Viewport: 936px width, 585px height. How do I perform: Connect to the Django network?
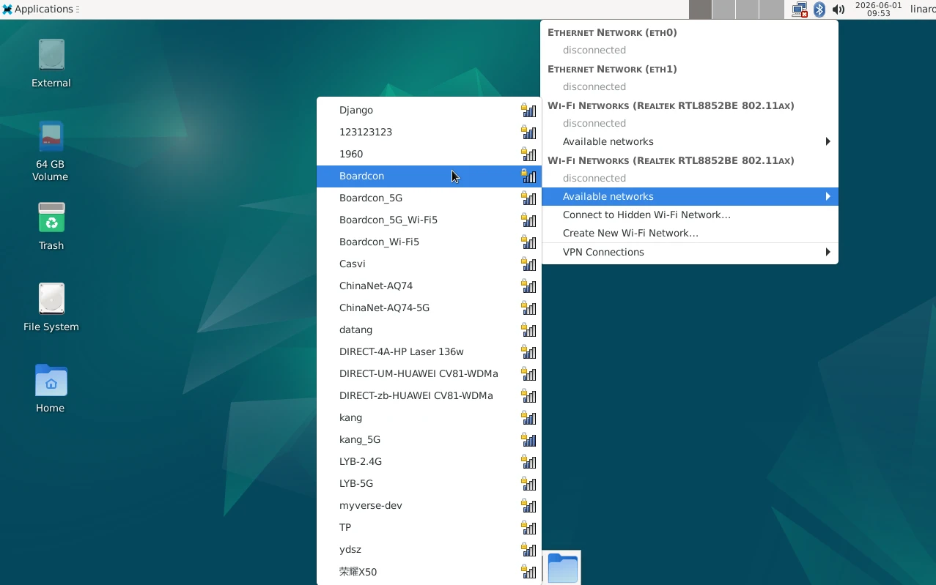[429, 110]
